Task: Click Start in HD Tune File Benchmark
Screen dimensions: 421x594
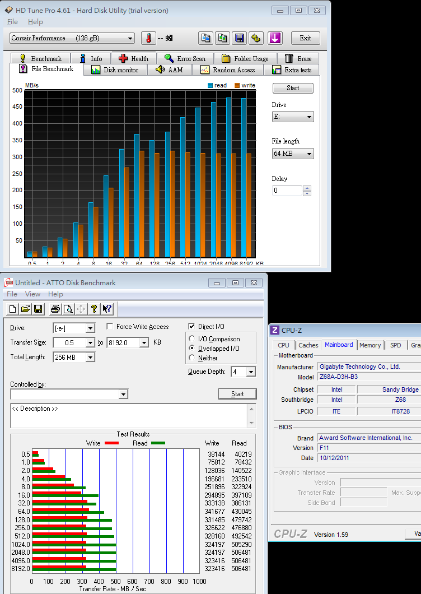Action: coord(293,88)
